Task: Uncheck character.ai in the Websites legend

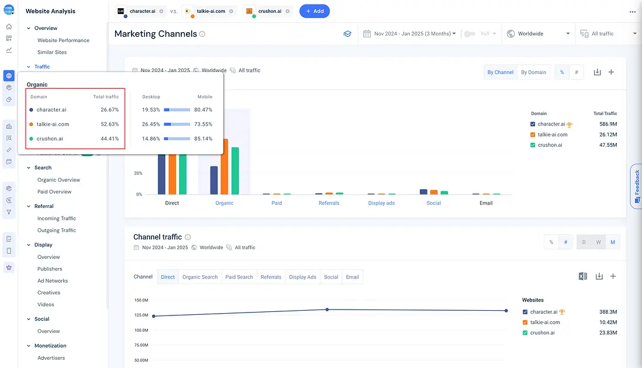Action: [525, 312]
